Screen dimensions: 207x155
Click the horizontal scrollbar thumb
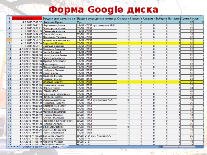click(179, 147)
